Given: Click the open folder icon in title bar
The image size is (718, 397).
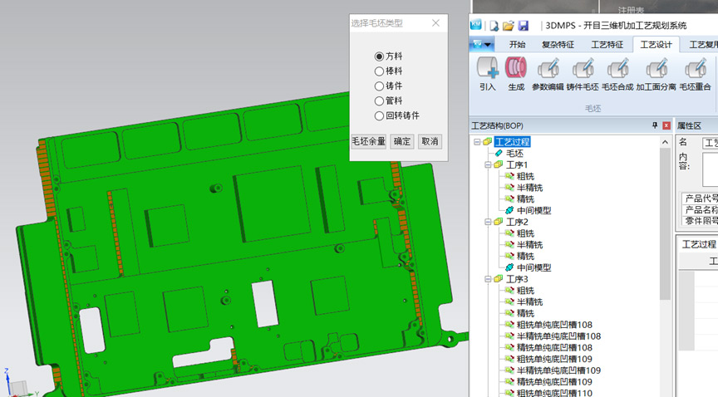Looking at the screenshot, I should coord(509,26).
